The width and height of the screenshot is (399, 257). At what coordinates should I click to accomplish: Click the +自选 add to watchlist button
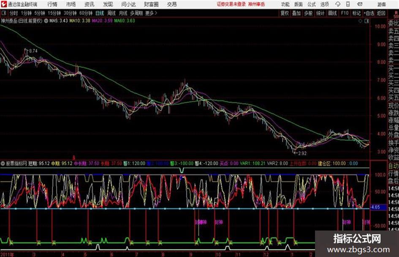[x=369, y=13]
